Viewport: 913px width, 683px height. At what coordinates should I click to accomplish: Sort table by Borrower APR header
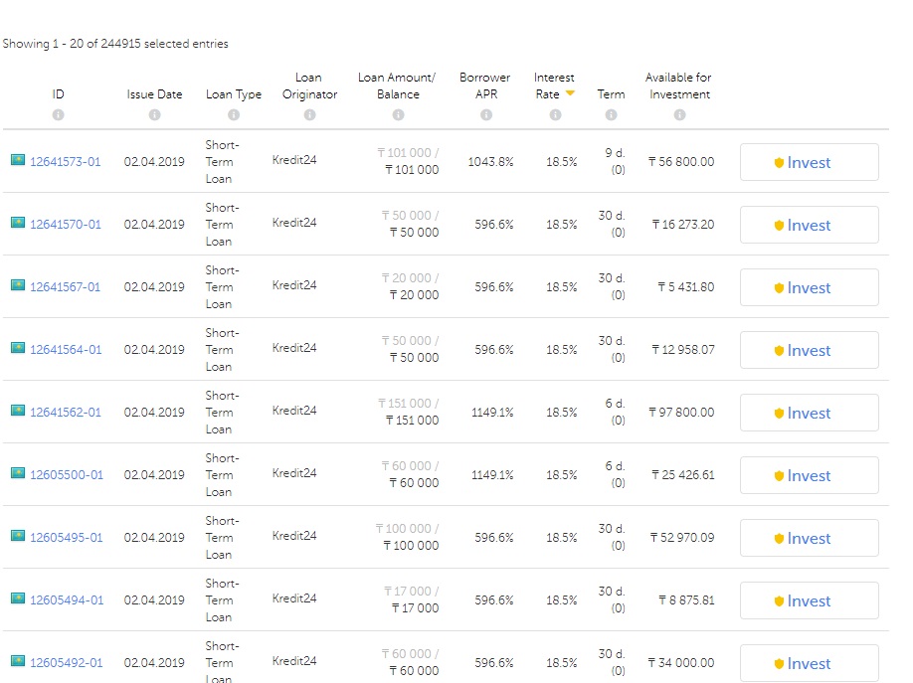485,85
